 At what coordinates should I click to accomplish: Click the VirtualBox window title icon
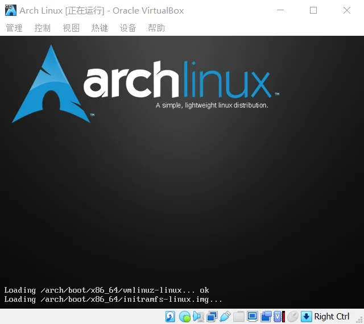11,10
